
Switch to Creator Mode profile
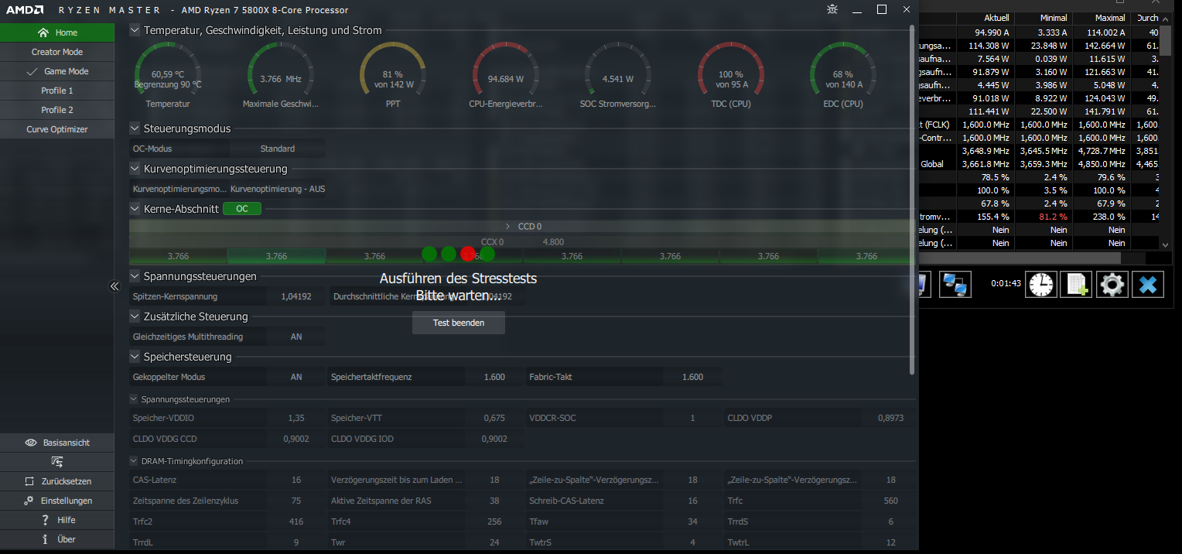coord(57,52)
